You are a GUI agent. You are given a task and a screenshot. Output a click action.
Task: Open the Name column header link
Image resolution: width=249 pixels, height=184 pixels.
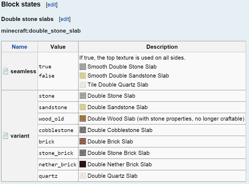tap(19, 47)
